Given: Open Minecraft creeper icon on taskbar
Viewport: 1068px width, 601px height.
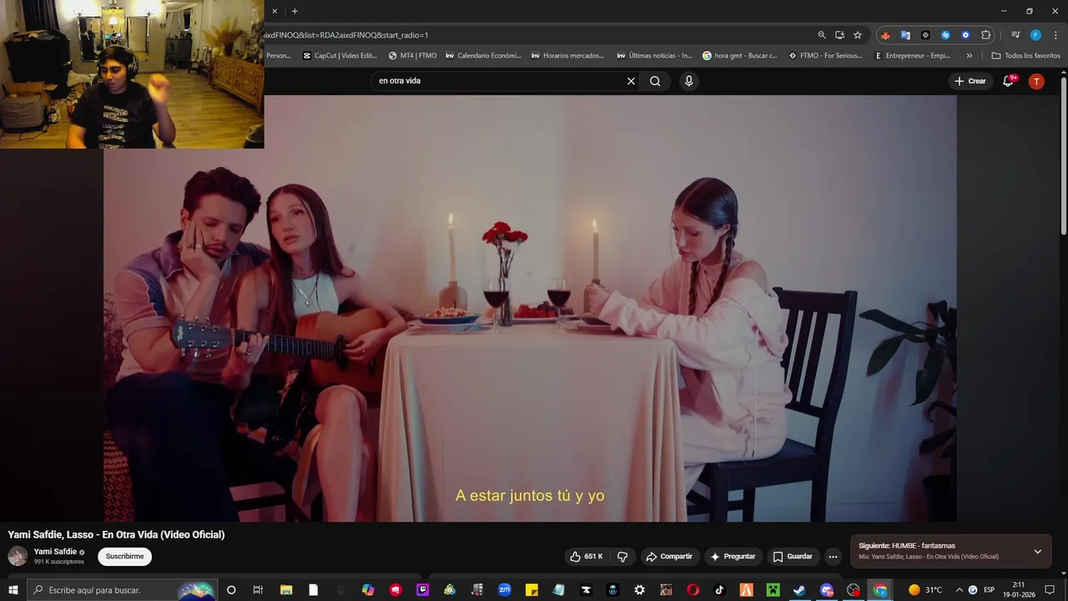Looking at the screenshot, I should pos(773,590).
